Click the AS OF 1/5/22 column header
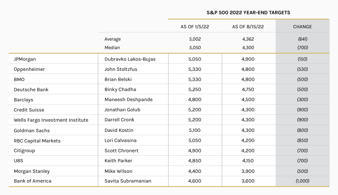 (195, 26)
